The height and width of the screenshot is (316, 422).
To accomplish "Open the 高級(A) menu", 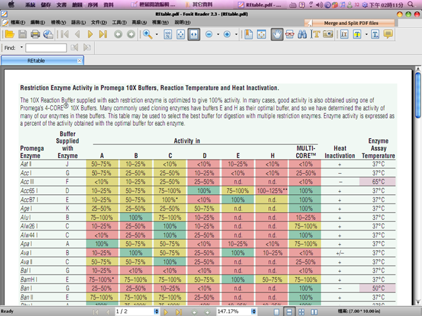I will pos(139,22).
